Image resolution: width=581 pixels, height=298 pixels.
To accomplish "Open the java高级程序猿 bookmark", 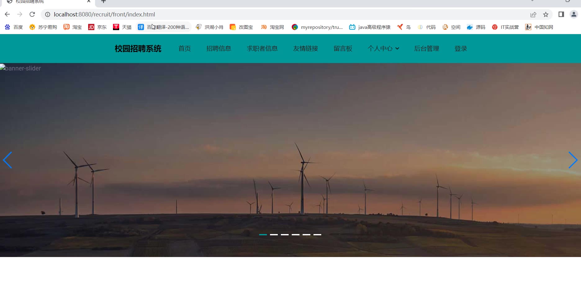I will 370,27.
